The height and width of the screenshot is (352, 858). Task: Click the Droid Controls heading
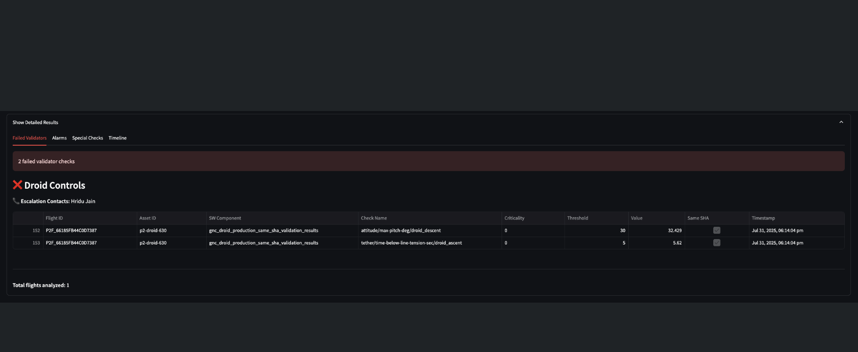click(x=55, y=185)
